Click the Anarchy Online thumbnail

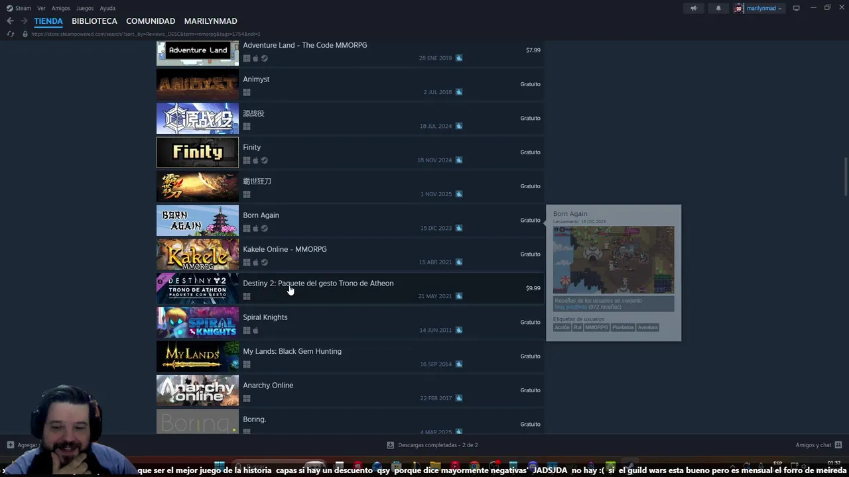pos(198,390)
